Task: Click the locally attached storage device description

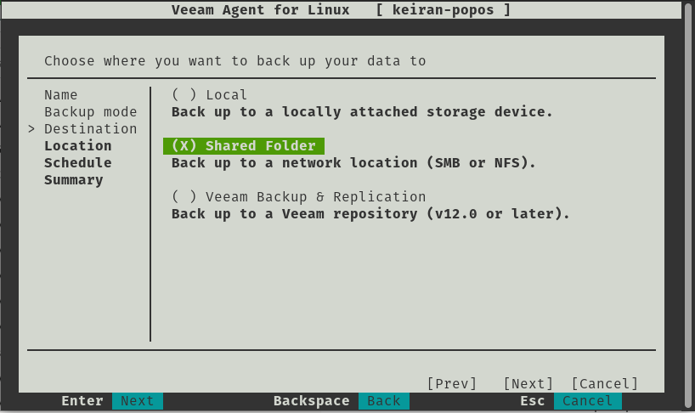Action: coord(362,111)
